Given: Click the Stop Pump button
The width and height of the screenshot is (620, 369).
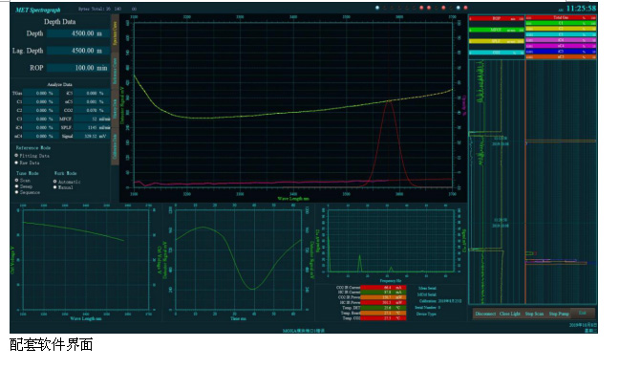Looking at the screenshot, I should (x=559, y=314).
